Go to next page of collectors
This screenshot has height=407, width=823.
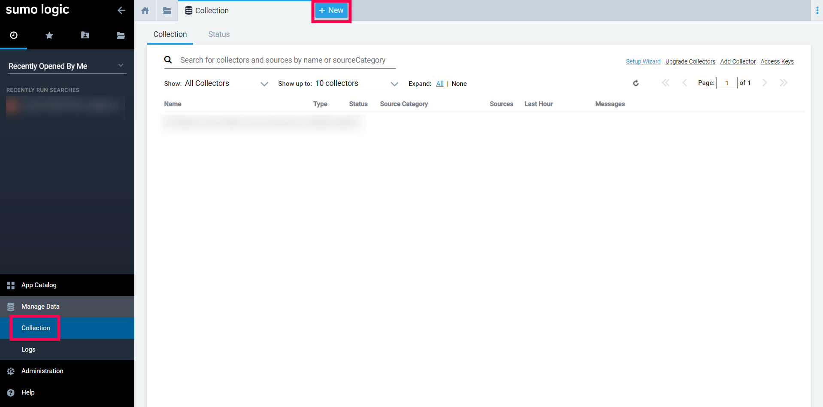tap(765, 83)
